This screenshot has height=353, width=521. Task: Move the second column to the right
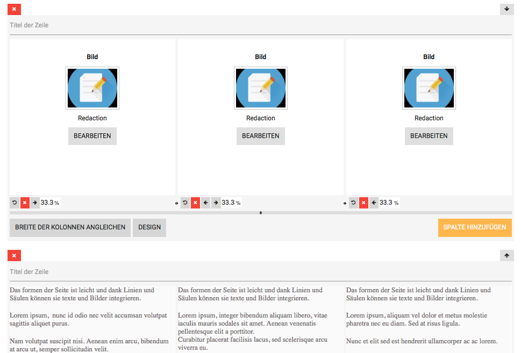[216, 203]
